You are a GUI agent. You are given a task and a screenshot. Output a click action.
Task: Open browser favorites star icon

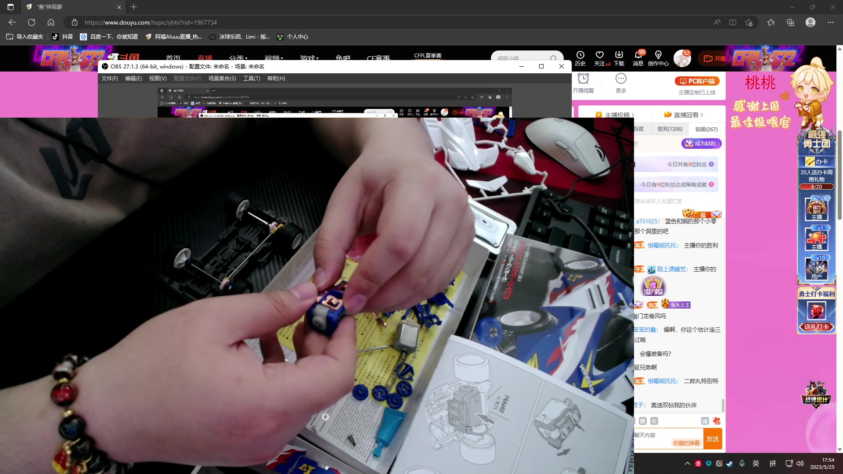pos(771,22)
